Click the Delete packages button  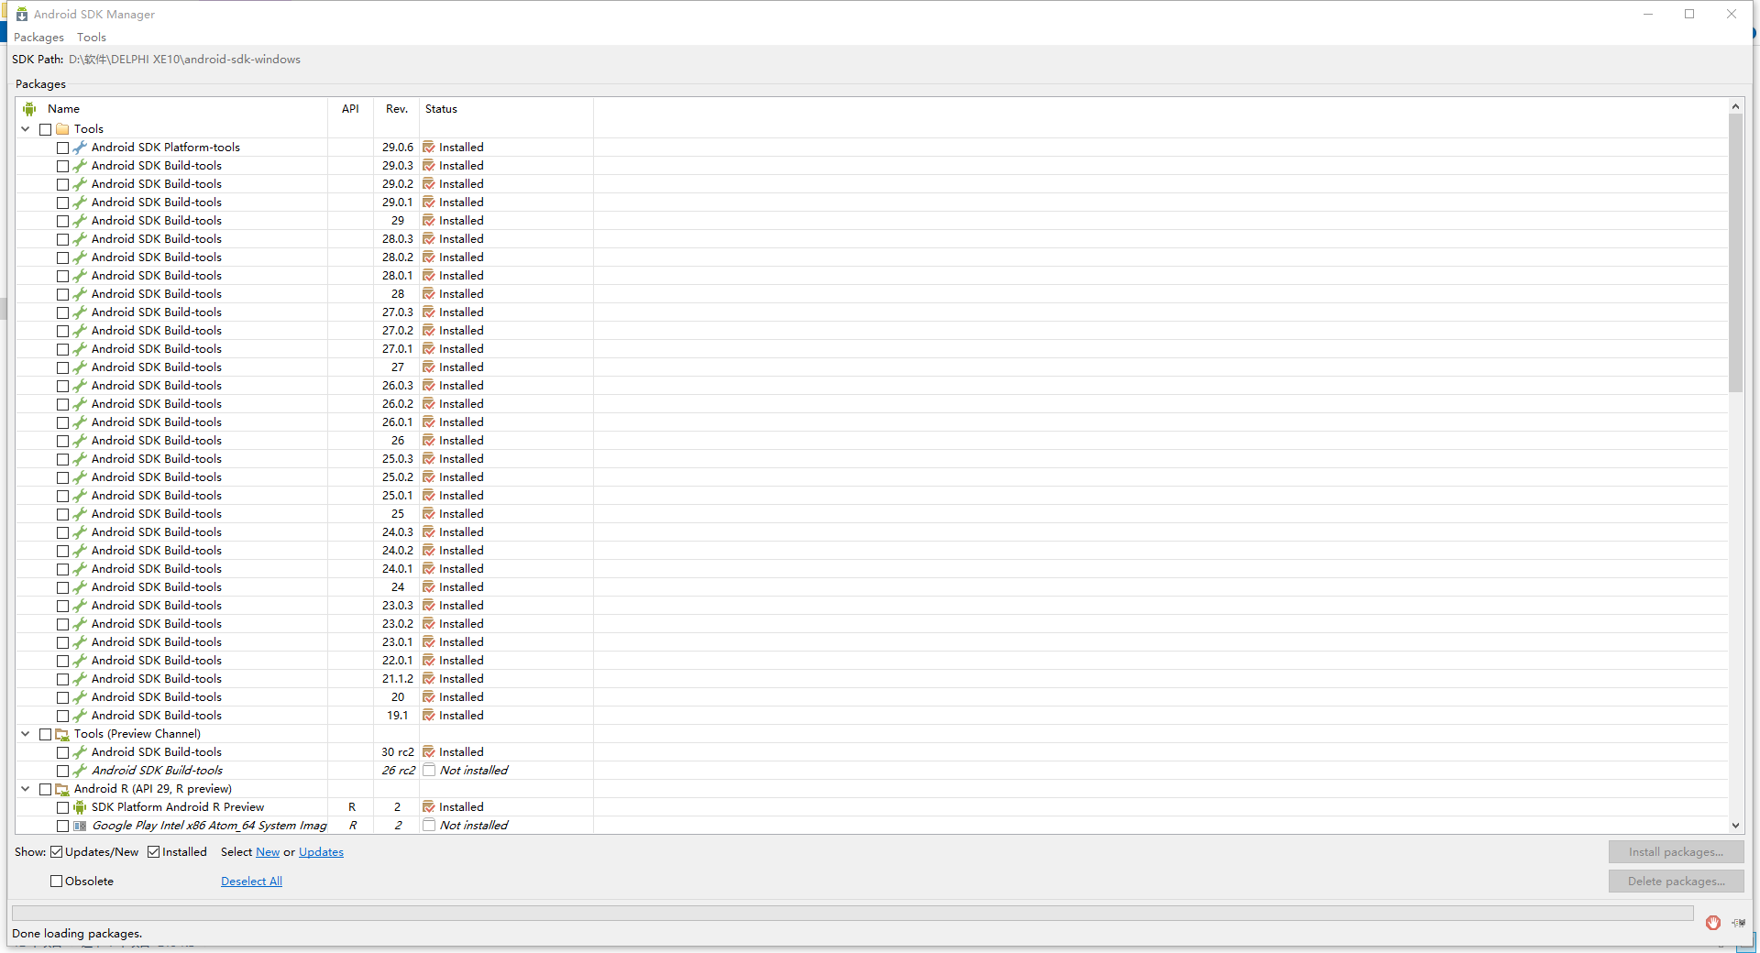(1676, 882)
